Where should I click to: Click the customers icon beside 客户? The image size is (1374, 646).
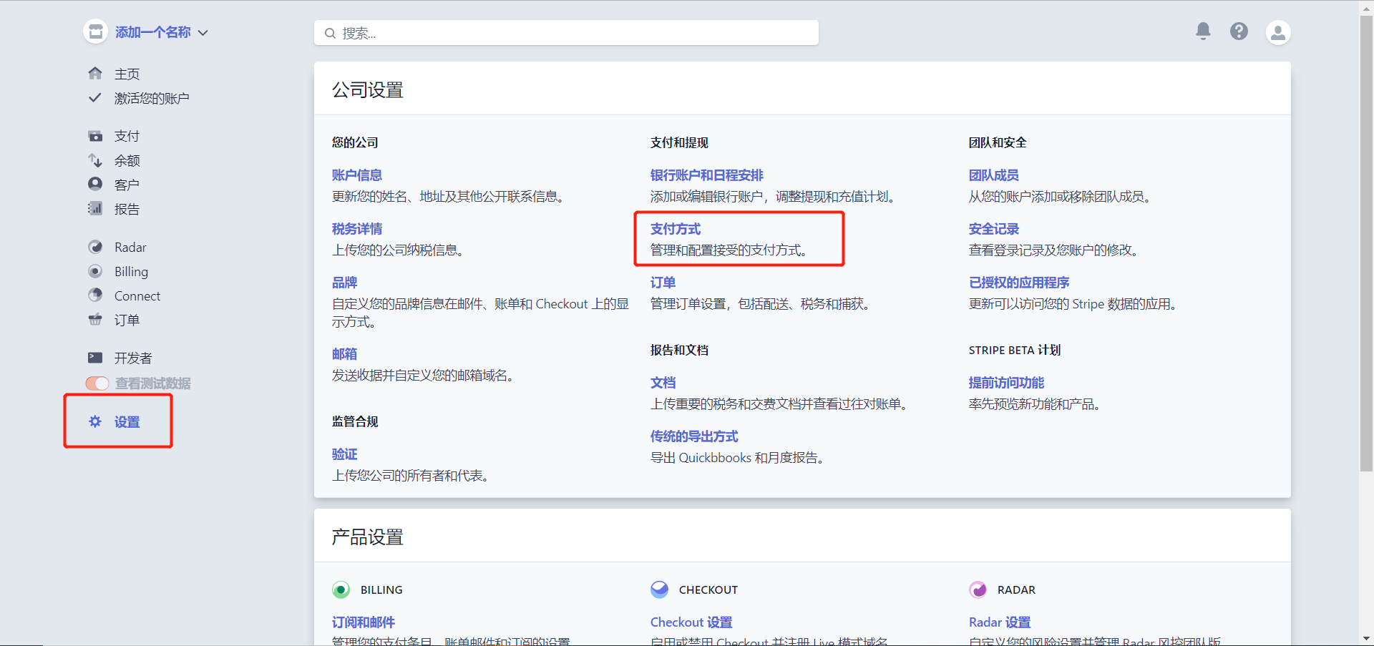(x=95, y=184)
